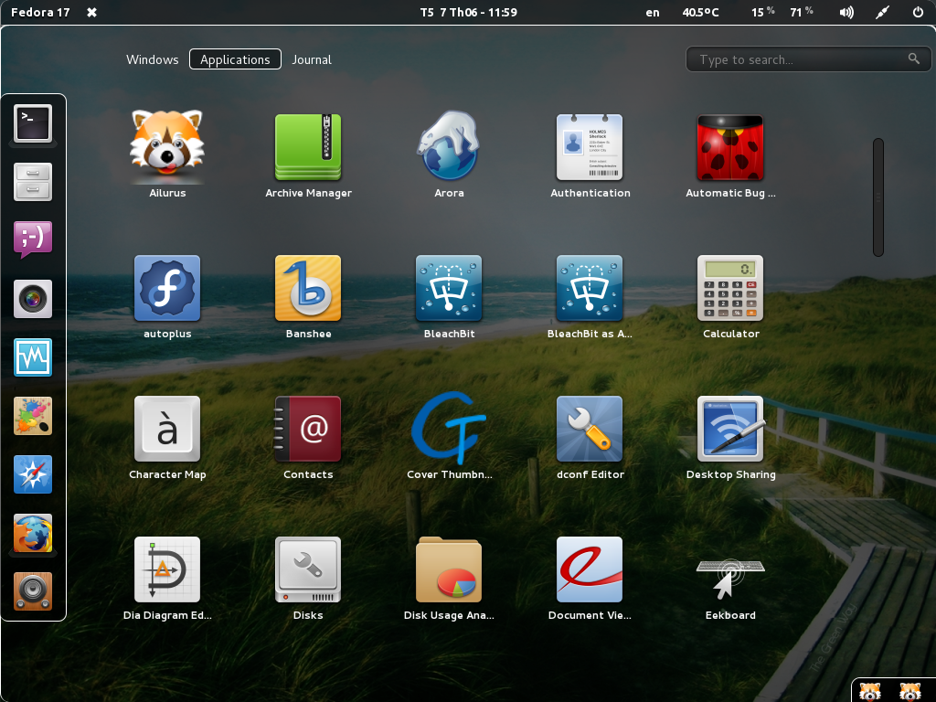
Task: Click the pen indicator in top bar
Action: pos(882,12)
